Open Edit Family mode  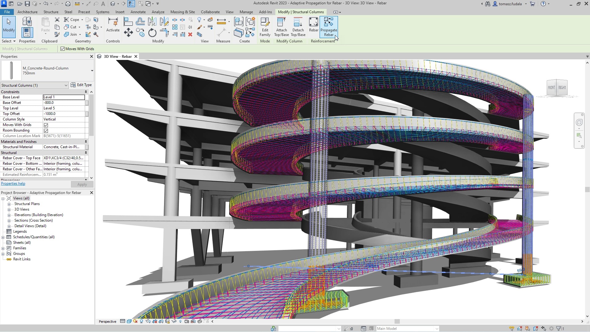click(x=265, y=27)
